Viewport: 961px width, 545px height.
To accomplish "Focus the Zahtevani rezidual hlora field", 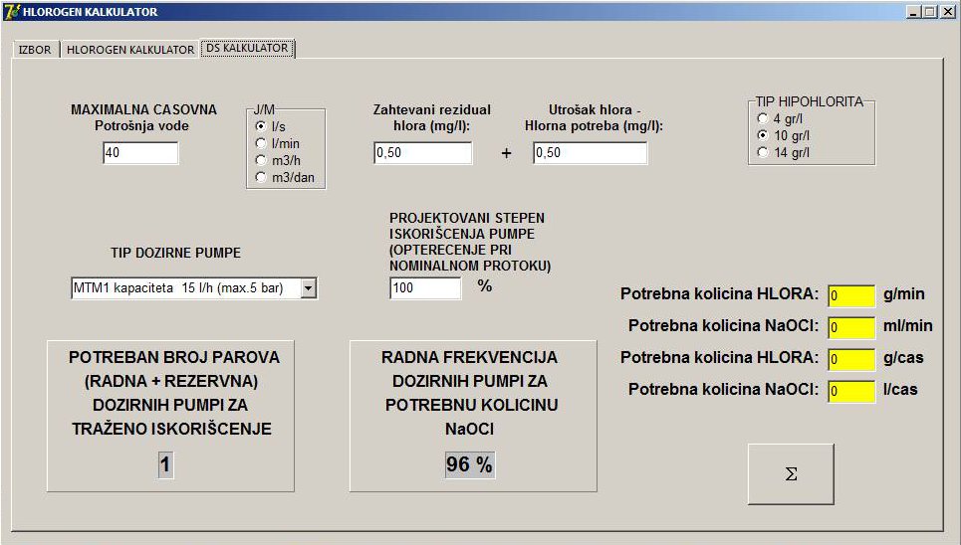I will pos(423,153).
